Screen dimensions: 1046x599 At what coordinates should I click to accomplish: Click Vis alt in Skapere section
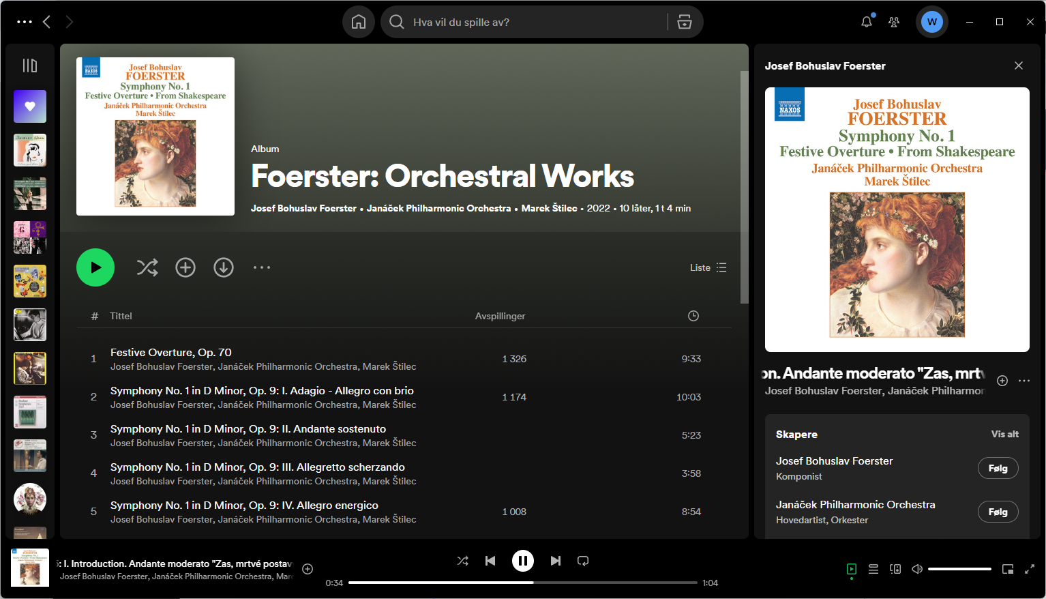[x=1004, y=434]
